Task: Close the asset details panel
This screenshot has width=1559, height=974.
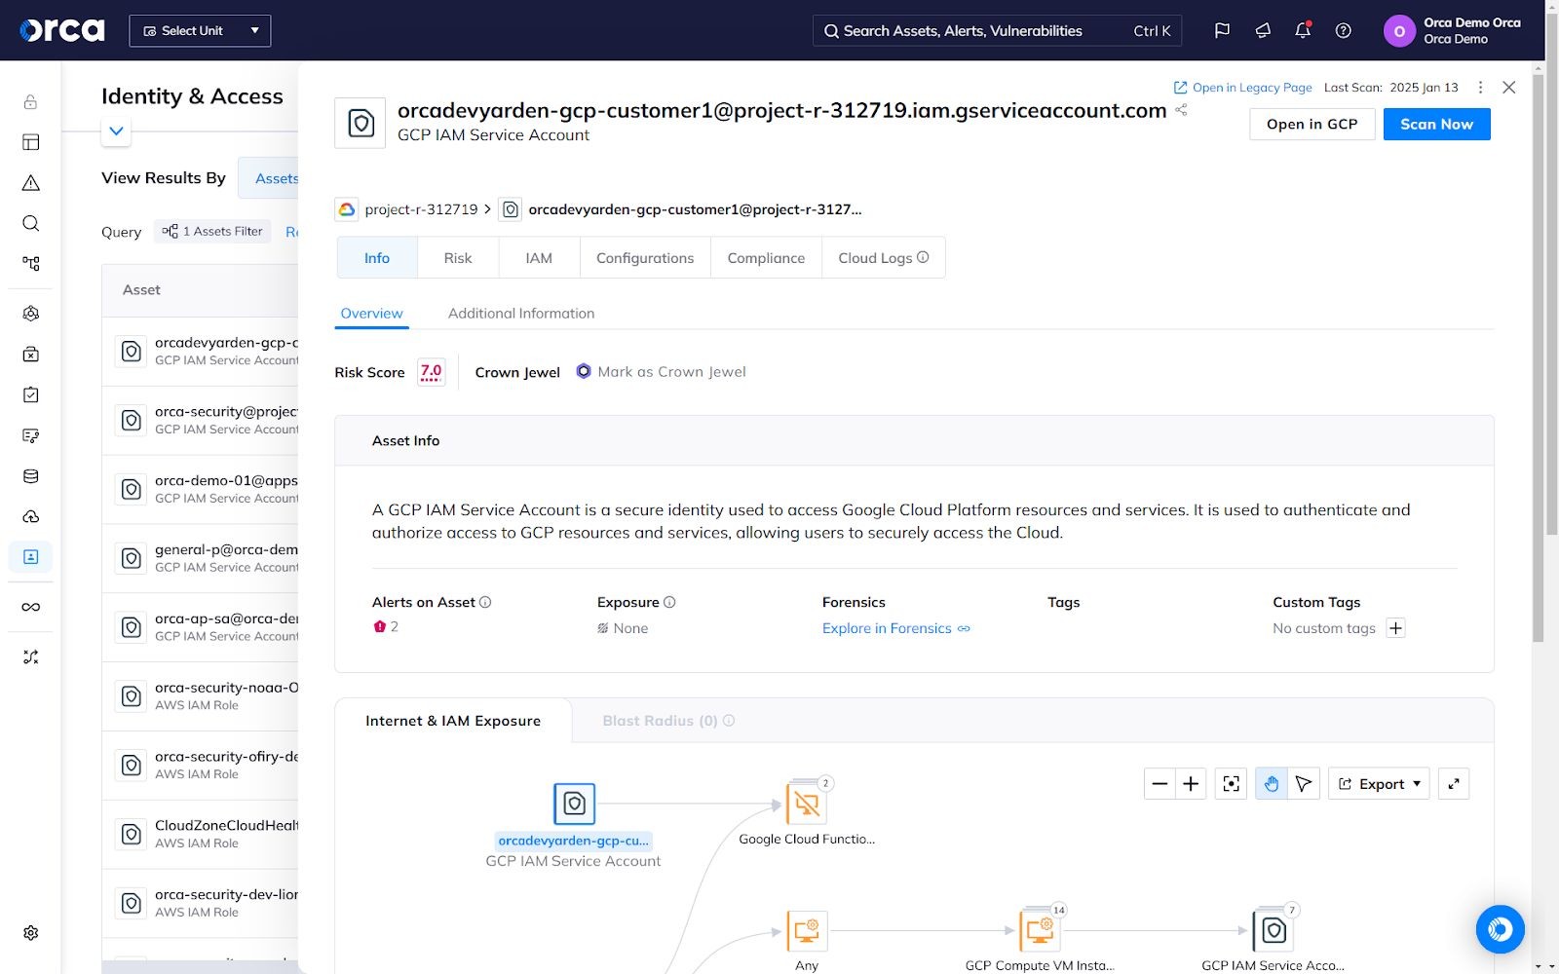Action: [1509, 88]
